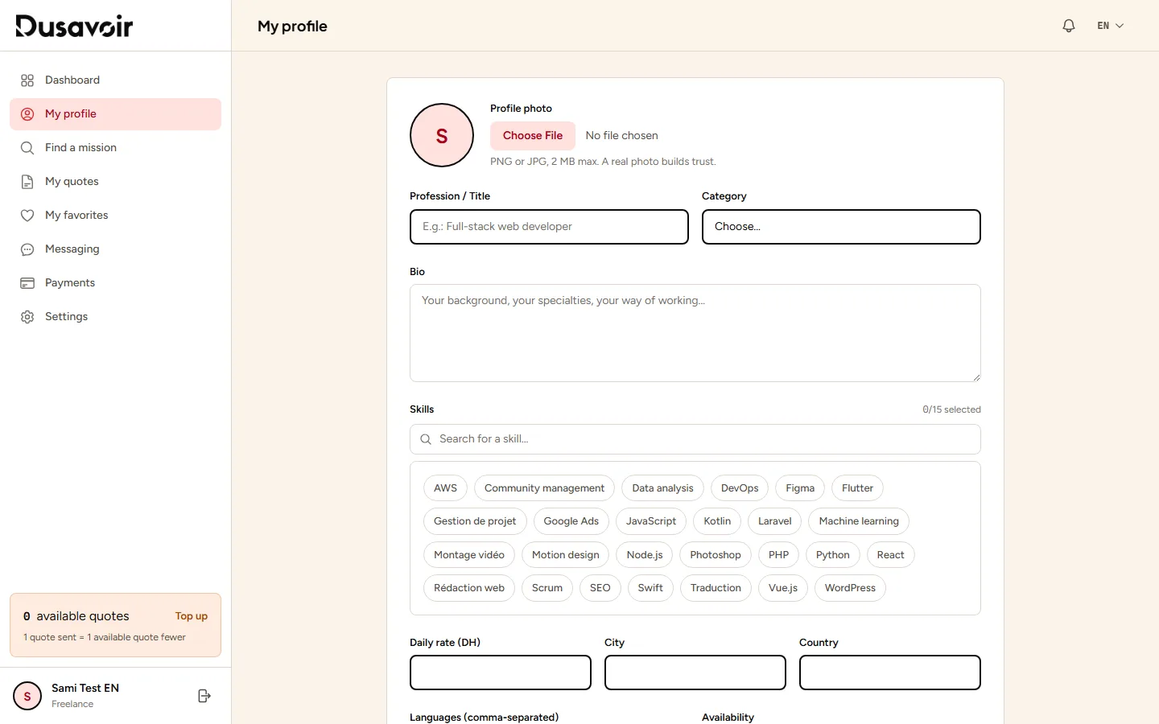Select the Node.js skill chip
This screenshot has height=724, width=1159.
645,555
